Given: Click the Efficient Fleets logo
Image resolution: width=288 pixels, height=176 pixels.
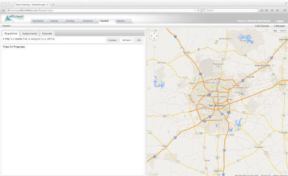Looking at the screenshot, I should 14,19.
